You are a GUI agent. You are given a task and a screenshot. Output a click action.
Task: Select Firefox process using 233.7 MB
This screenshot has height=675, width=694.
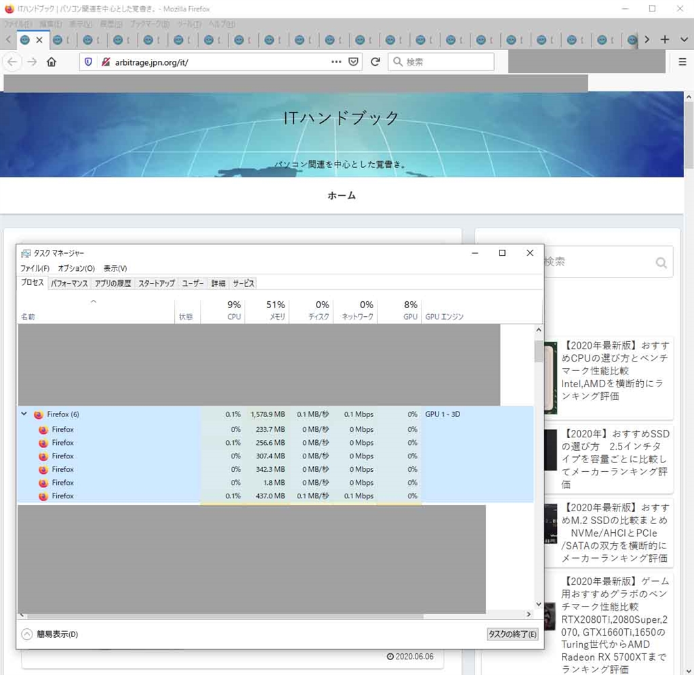275,429
